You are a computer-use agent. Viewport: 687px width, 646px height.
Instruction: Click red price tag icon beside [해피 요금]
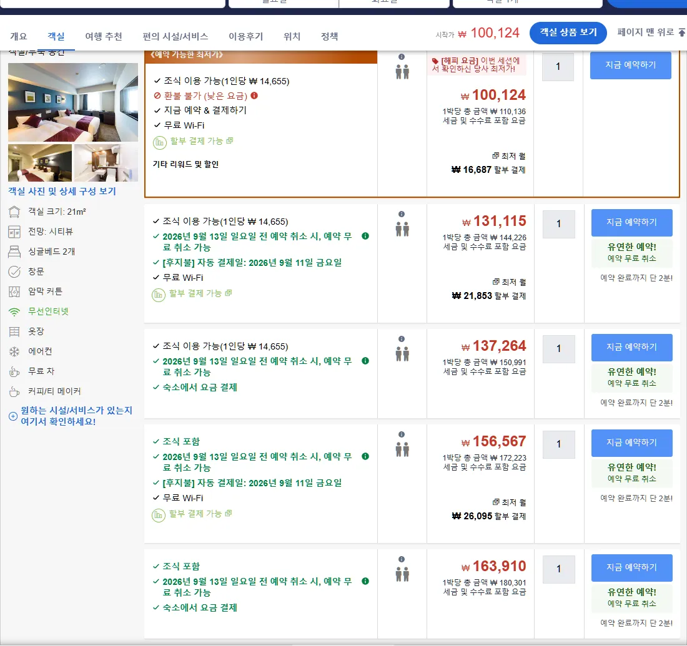(435, 61)
